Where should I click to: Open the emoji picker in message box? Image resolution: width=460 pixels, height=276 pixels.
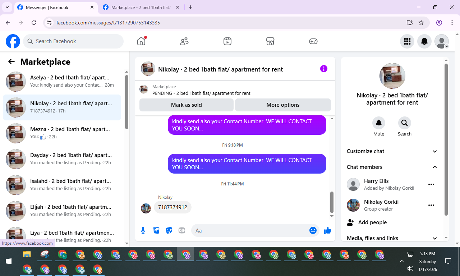coord(313,230)
